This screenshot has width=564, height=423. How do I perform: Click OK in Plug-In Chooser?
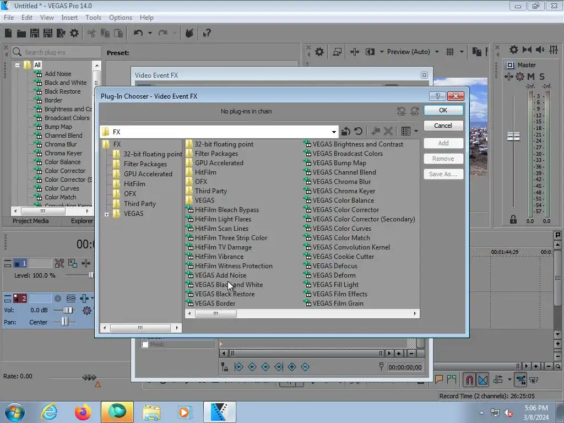coord(443,110)
